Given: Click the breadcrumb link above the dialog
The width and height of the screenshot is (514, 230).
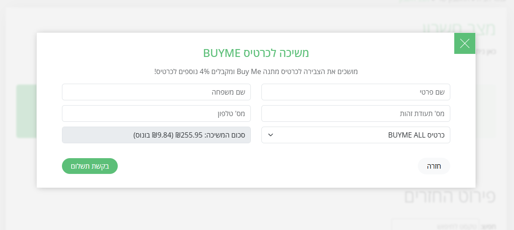Looking at the screenshot, I should click(x=409, y=1).
